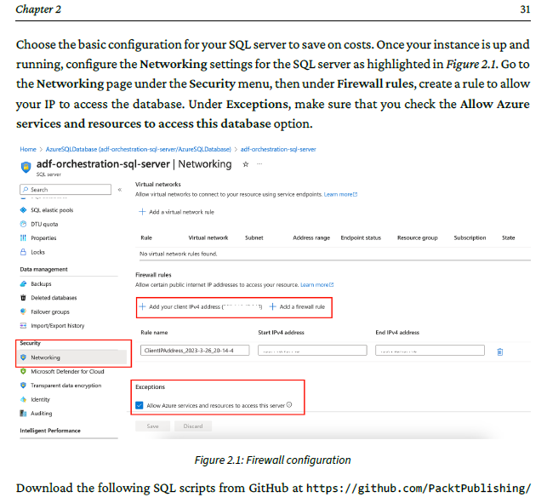Image resolution: width=547 pixels, height=503 pixels.
Task: Click the Start IPv4 address field
Action: point(312,350)
